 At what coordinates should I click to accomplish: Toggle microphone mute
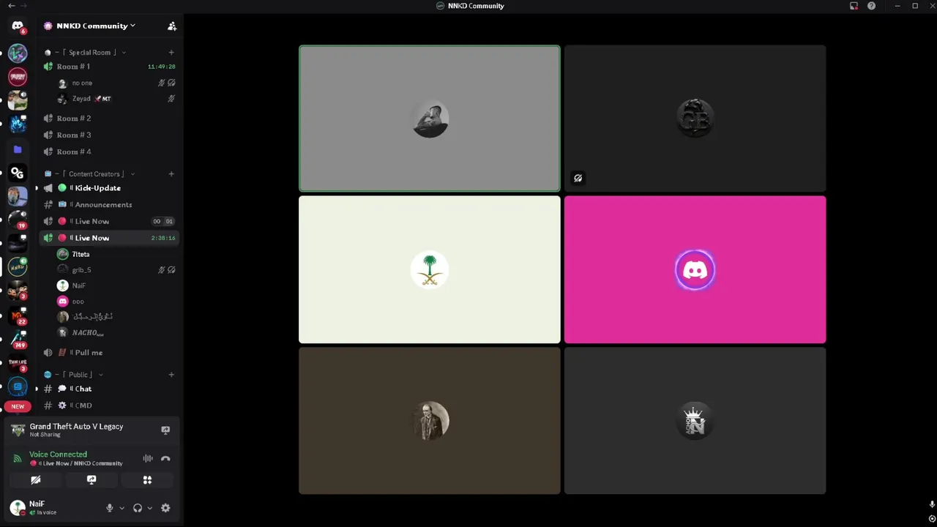pyautogui.click(x=110, y=508)
